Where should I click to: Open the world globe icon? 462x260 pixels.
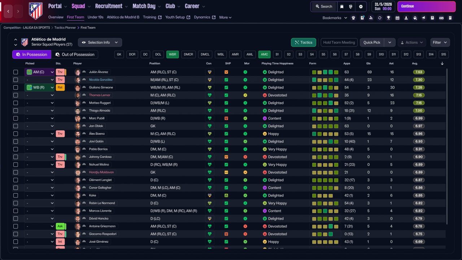[351, 6]
